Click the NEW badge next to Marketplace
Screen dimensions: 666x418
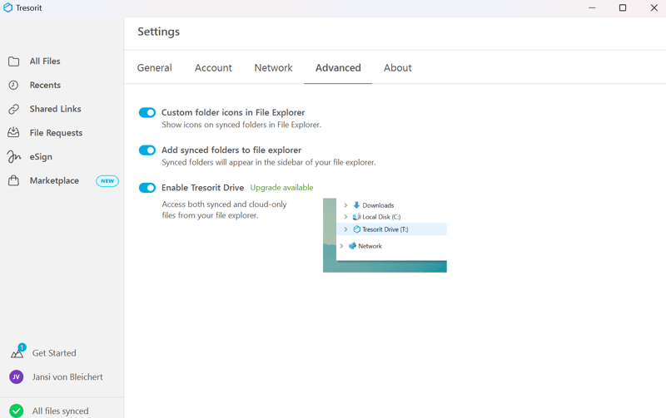[107, 181]
